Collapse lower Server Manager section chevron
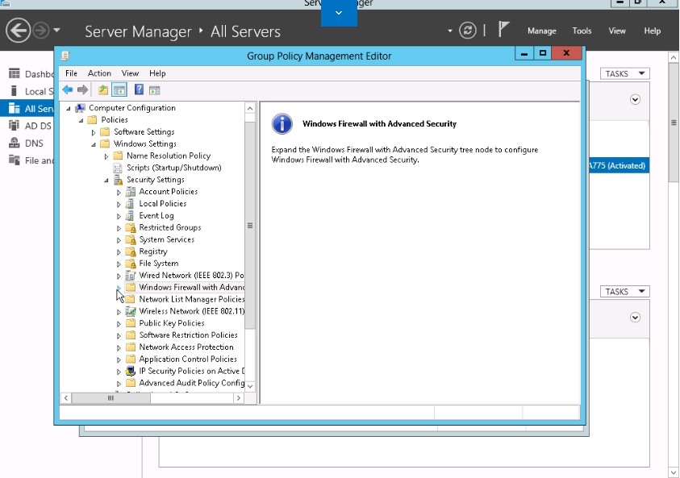Viewport: 680px width, 478px height. [635, 318]
